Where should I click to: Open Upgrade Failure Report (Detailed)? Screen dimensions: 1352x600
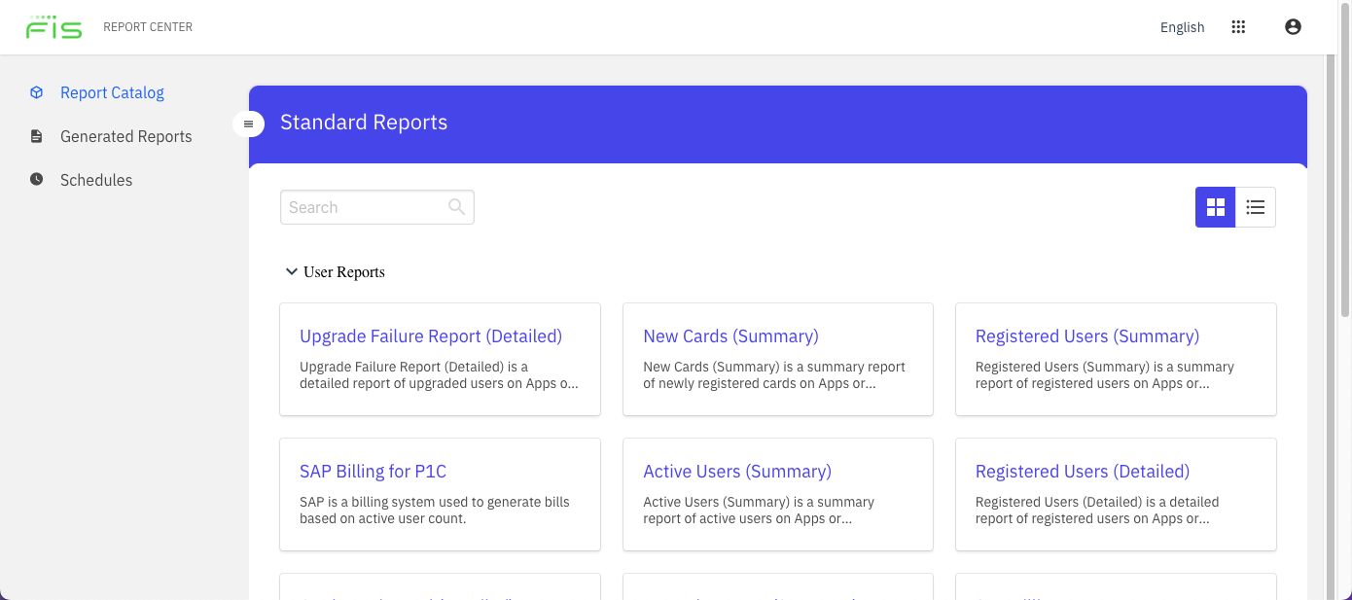pos(431,335)
